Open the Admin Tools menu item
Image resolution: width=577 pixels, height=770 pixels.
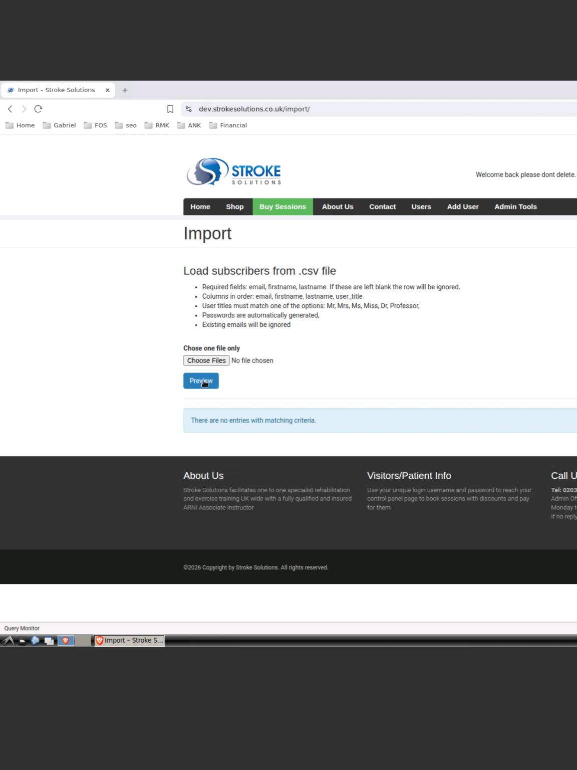(x=515, y=207)
